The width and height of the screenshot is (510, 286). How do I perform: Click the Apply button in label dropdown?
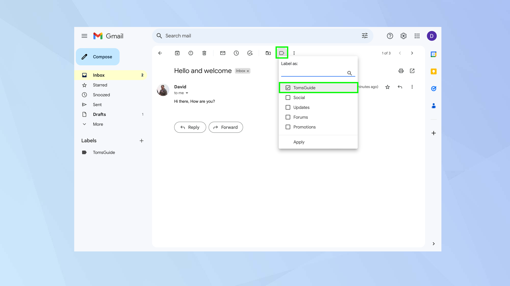[x=298, y=142]
